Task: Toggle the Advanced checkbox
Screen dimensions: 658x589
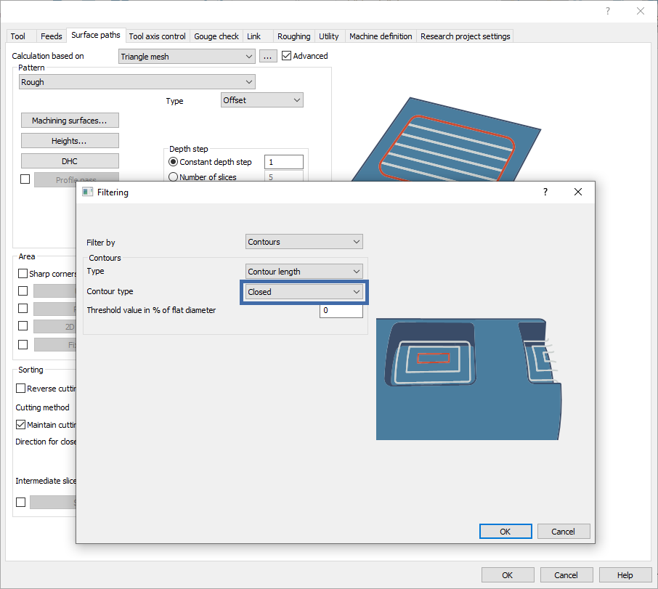Action: [287, 56]
